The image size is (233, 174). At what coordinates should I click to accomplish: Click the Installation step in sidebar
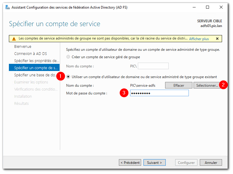pyautogui.click(x=23, y=96)
